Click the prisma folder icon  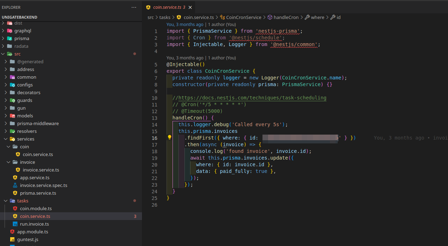[9, 38]
